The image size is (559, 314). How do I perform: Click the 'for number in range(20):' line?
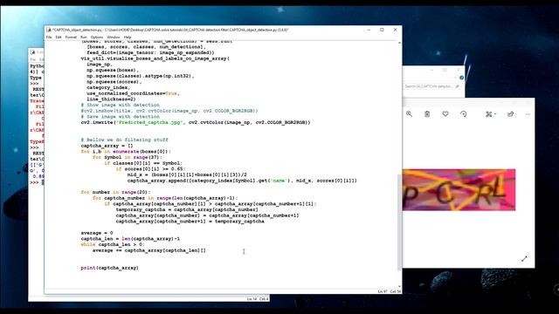click(115, 192)
